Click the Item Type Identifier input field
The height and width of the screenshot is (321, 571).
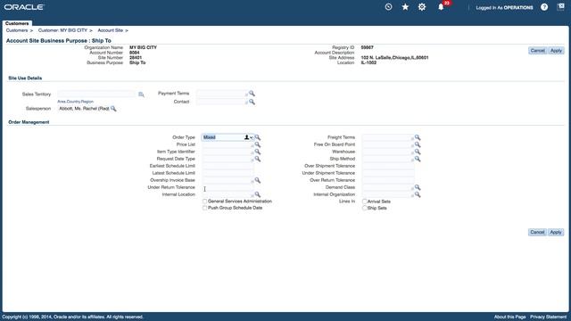pos(228,152)
